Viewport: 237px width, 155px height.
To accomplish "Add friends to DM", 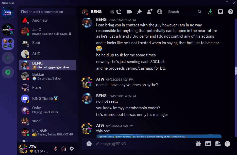I will [149, 12].
